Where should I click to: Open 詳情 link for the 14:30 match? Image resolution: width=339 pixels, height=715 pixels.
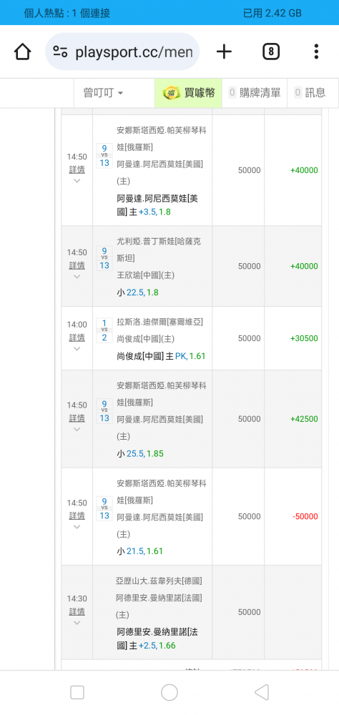pyautogui.click(x=77, y=611)
